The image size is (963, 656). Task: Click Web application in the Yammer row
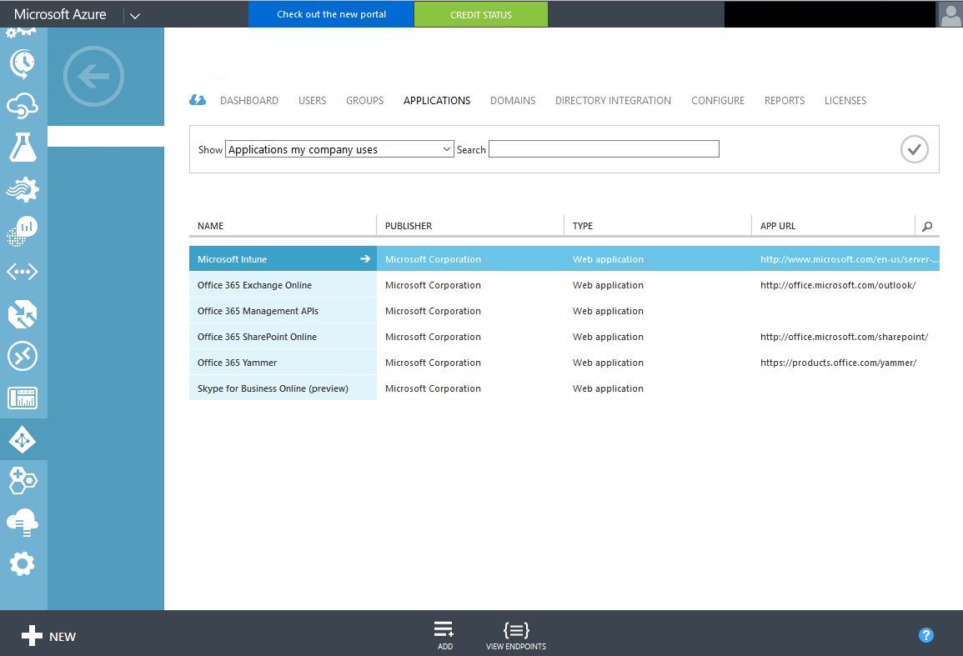(608, 363)
